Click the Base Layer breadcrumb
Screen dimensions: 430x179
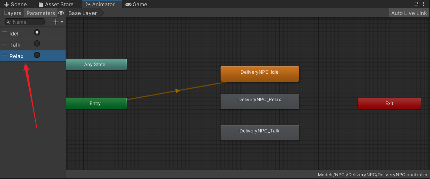pos(83,13)
